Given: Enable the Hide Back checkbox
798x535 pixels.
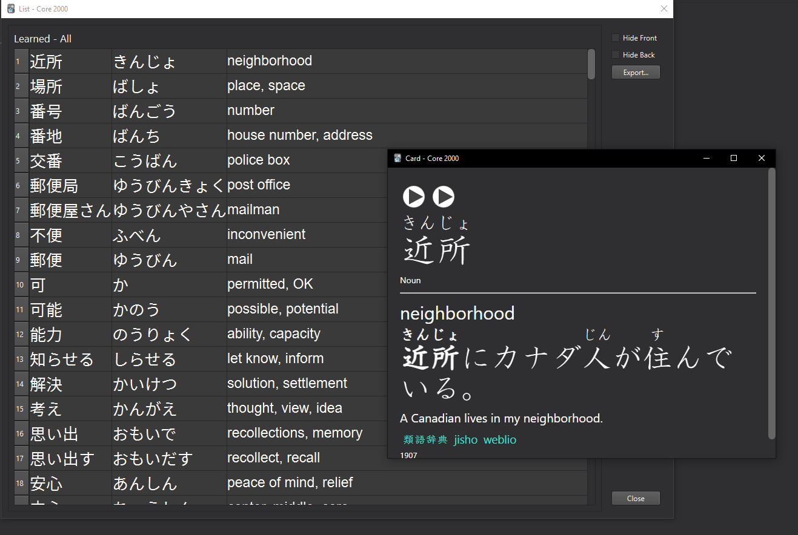Looking at the screenshot, I should (x=615, y=54).
